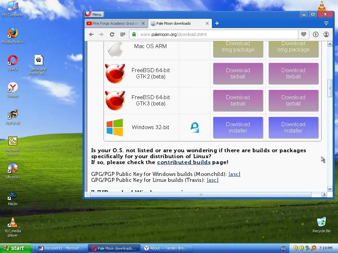Open the Speed Dial grid icon
The width and height of the screenshot is (338, 253).
tap(123, 34)
